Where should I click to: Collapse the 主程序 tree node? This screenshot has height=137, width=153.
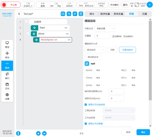click(x=26, y=22)
